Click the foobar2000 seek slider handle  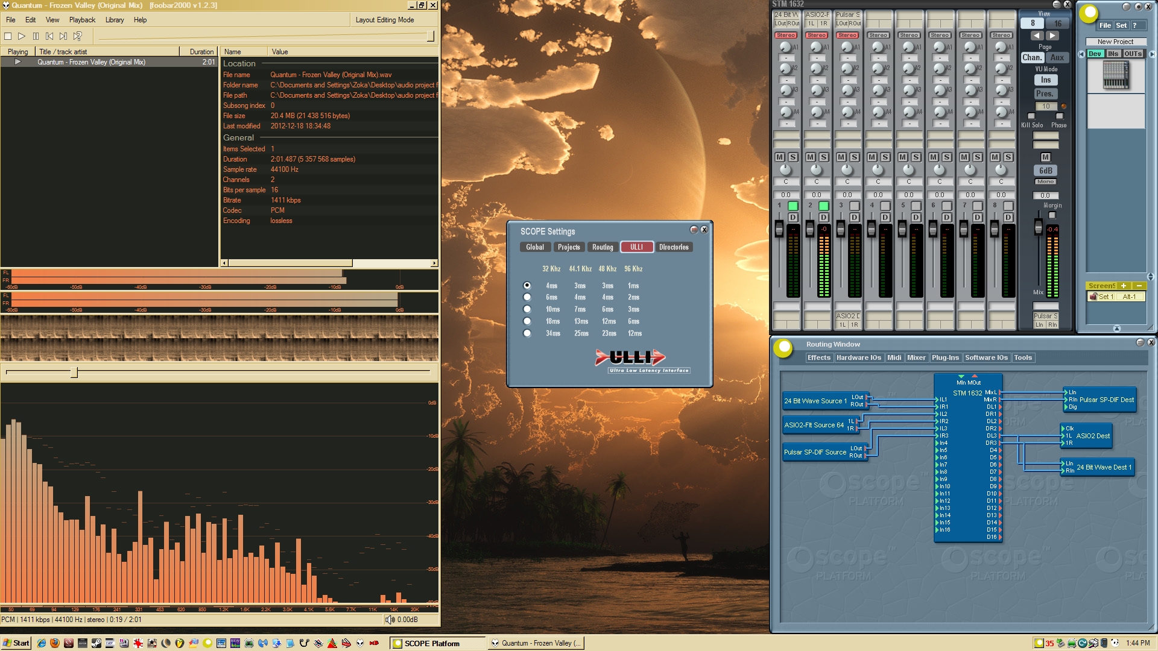[74, 373]
